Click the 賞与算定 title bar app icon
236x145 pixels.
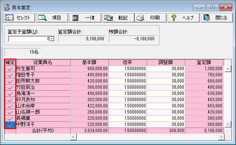[x=7, y=7]
